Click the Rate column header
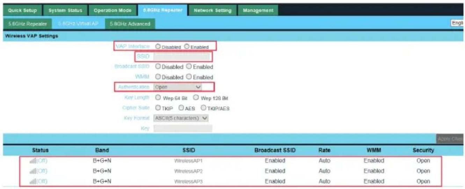The height and width of the screenshot is (189, 465). point(325,150)
